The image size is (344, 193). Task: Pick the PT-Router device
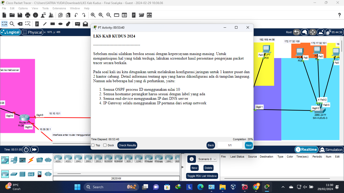pyautogui.click(x=149, y=159)
